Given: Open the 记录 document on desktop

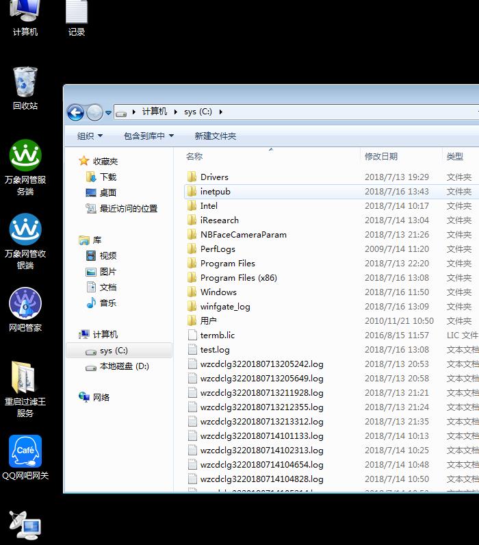Looking at the screenshot, I should click(x=77, y=17).
